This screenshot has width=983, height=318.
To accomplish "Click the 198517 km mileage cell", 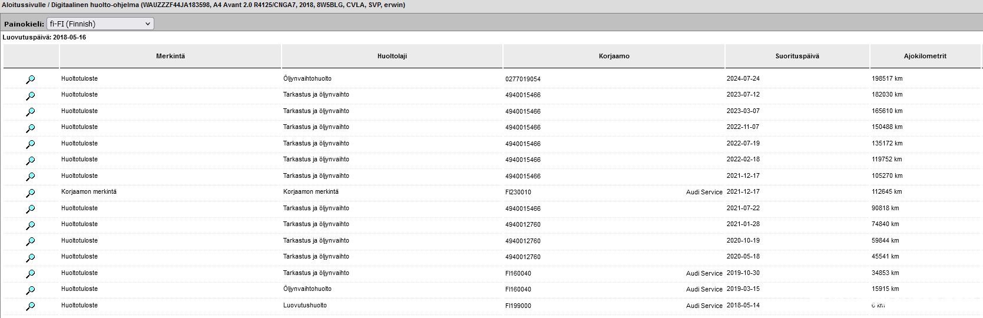I will coord(887,78).
